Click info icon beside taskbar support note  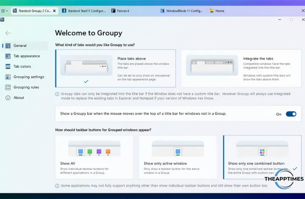pyautogui.click(x=57, y=186)
